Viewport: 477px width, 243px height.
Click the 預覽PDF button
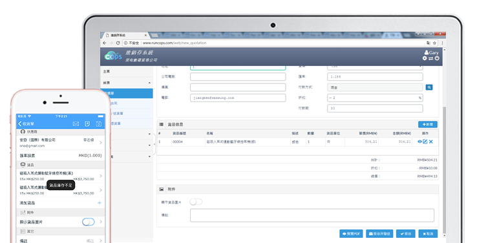(x=351, y=233)
